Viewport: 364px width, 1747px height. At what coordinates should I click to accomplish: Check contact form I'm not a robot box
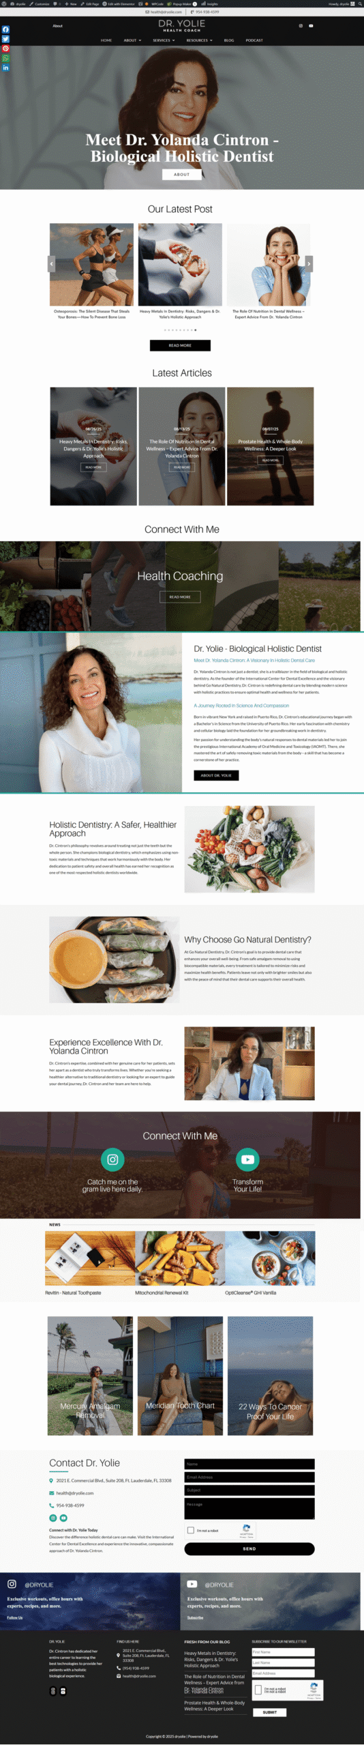pyautogui.click(x=191, y=1531)
